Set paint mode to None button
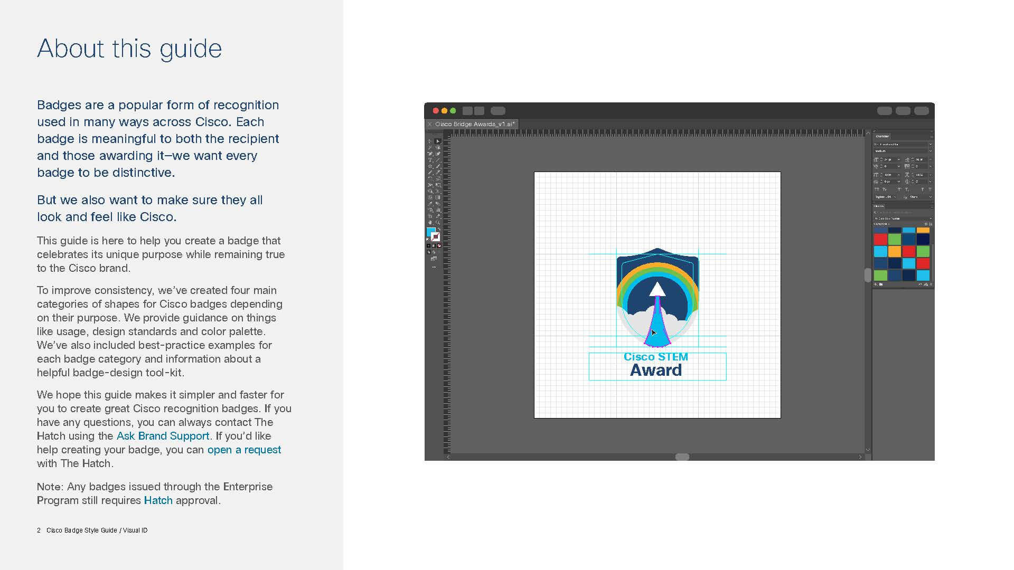This screenshot has width=1014, height=570. tap(439, 246)
